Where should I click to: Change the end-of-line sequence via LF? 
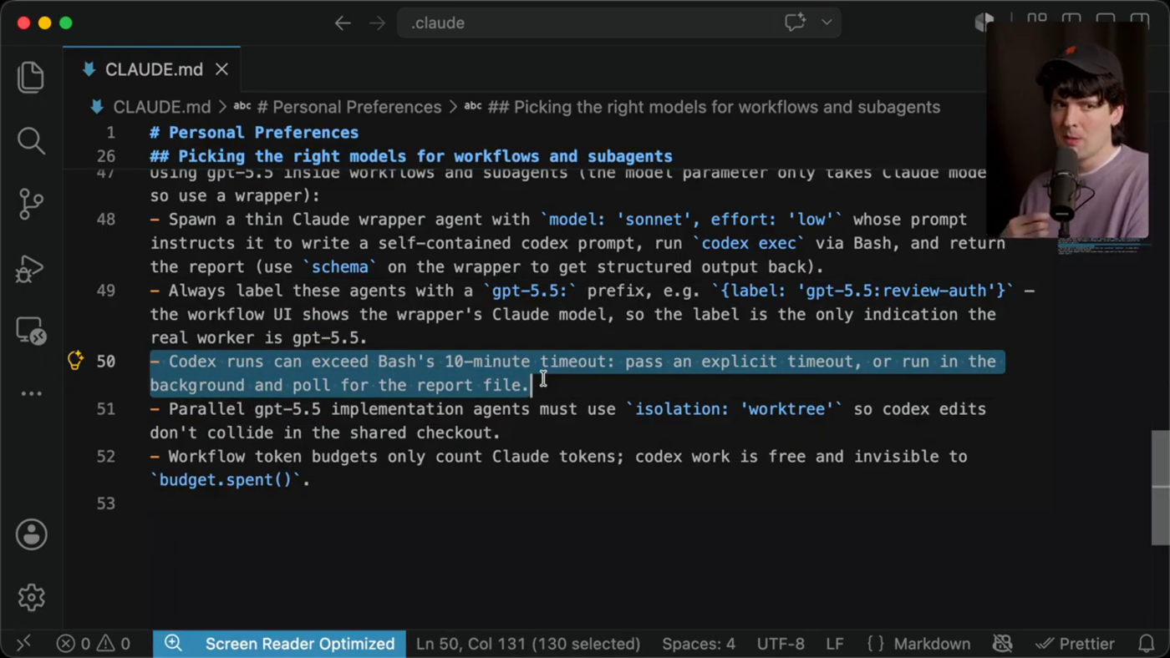(x=834, y=644)
